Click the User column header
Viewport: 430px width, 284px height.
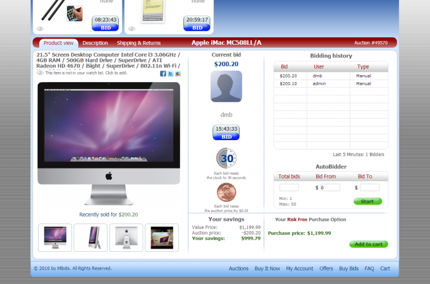pyautogui.click(x=319, y=66)
